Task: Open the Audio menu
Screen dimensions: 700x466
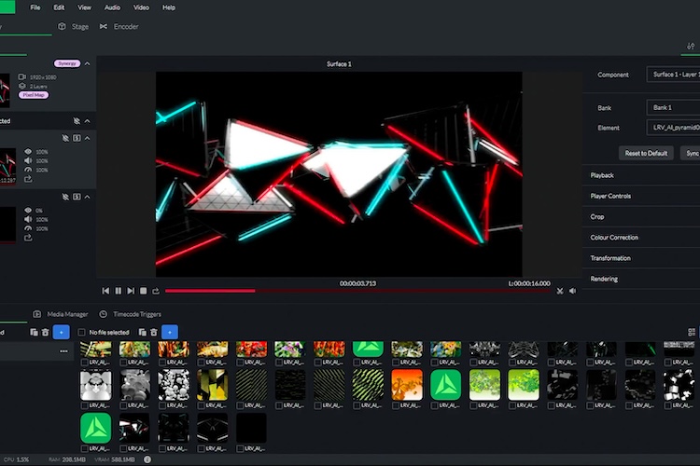Action: coord(112,7)
